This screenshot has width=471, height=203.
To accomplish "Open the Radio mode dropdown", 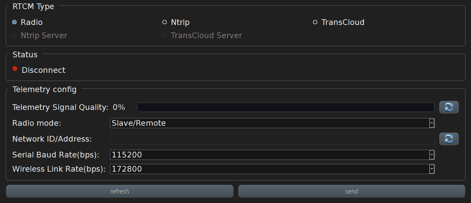I will pyautogui.click(x=431, y=123).
